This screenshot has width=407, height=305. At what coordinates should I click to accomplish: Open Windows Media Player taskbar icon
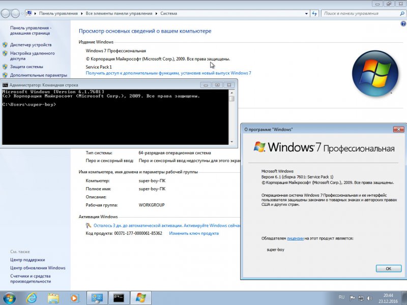tap(74, 298)
